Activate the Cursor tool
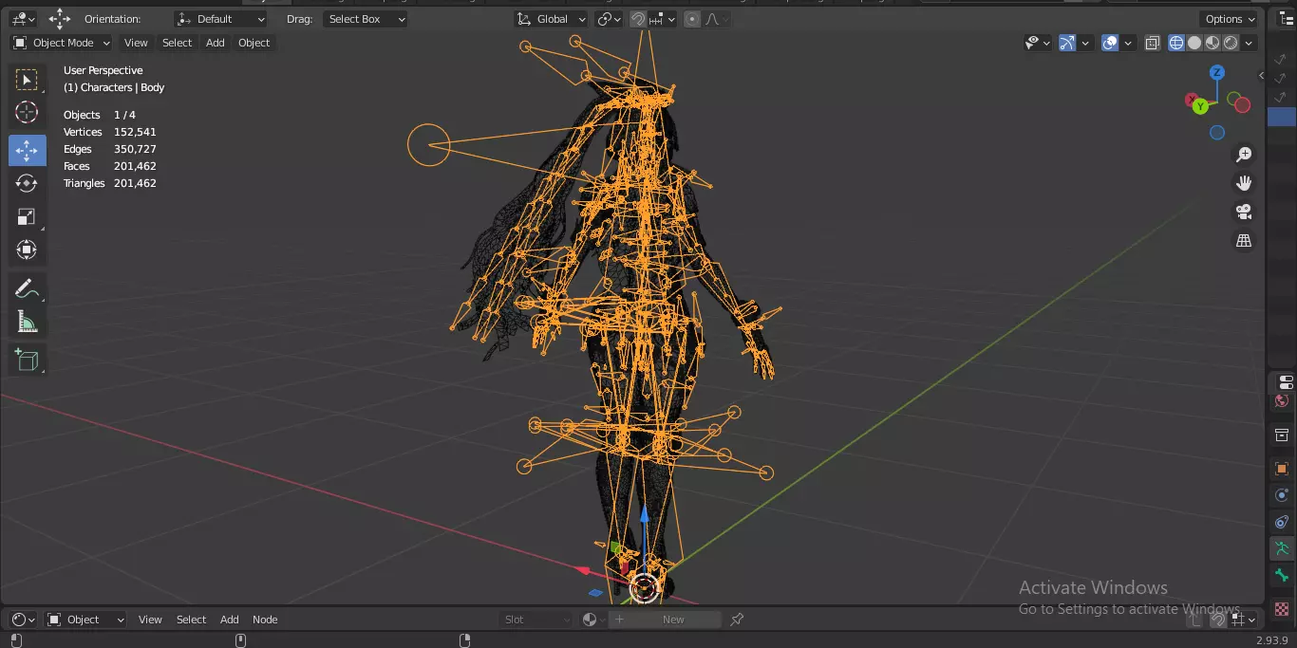This screenshot has width=1297, height=648. point(28,113)
